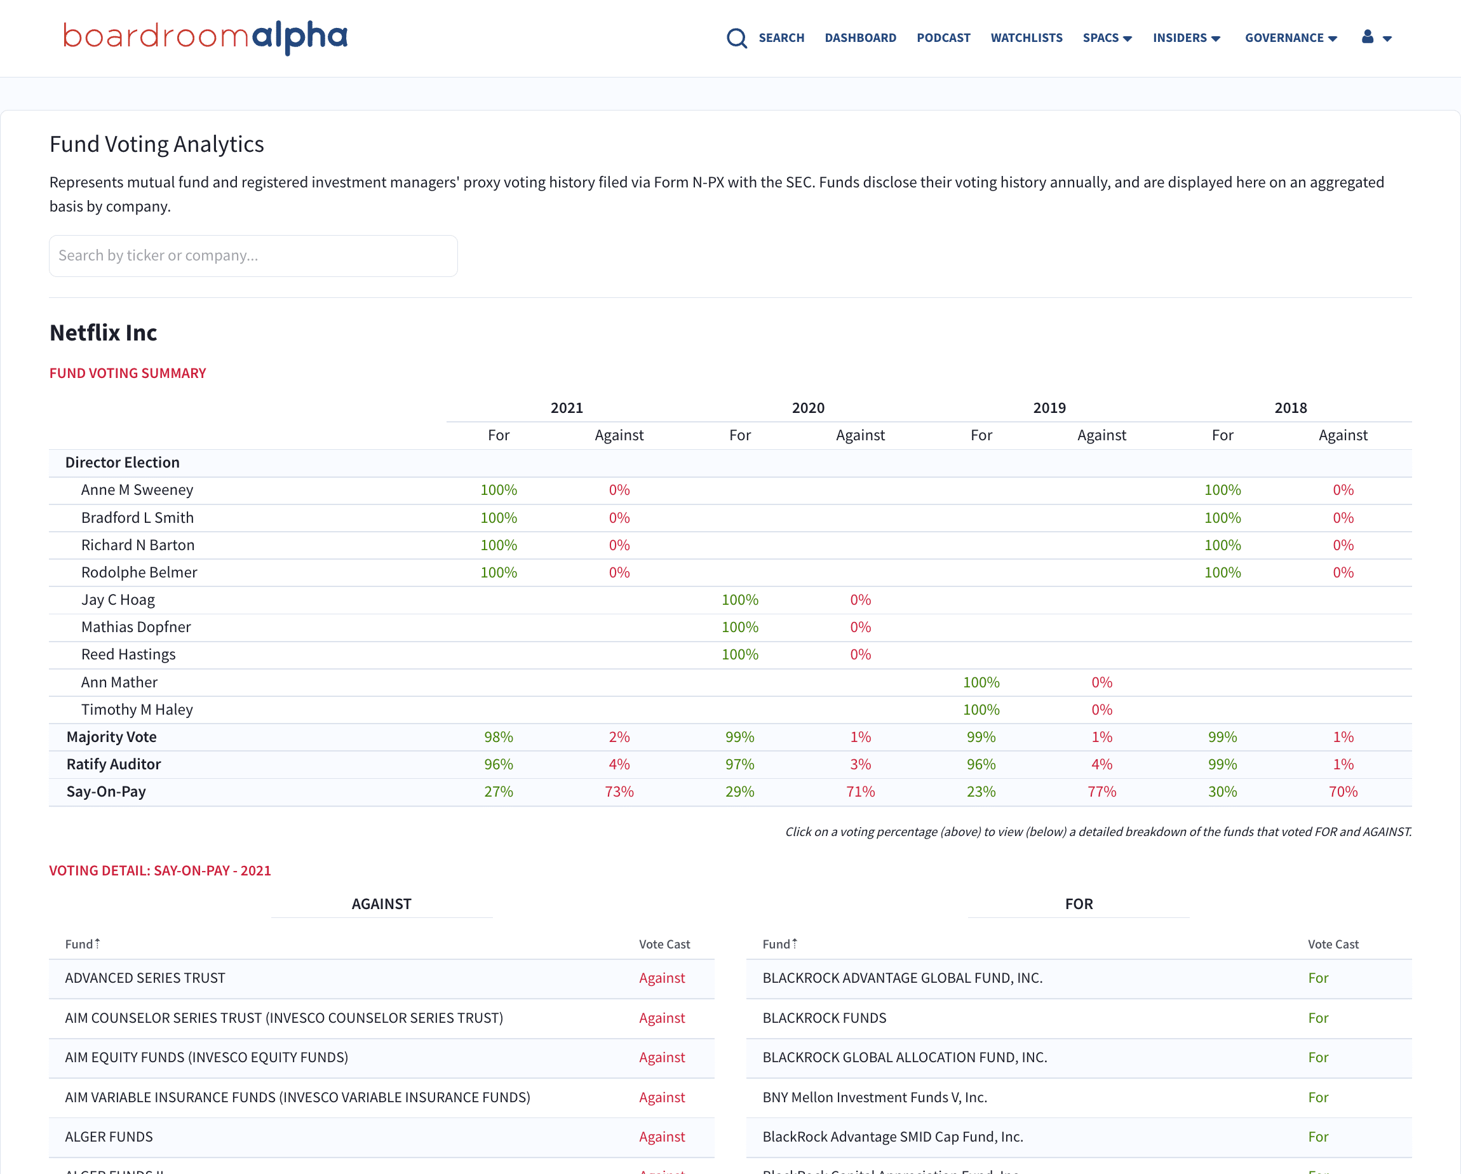This screenshot has height=1174, width=1461.
Task: Click Say-On-Pay 2019 For value 23%
Action: (981, 791)
